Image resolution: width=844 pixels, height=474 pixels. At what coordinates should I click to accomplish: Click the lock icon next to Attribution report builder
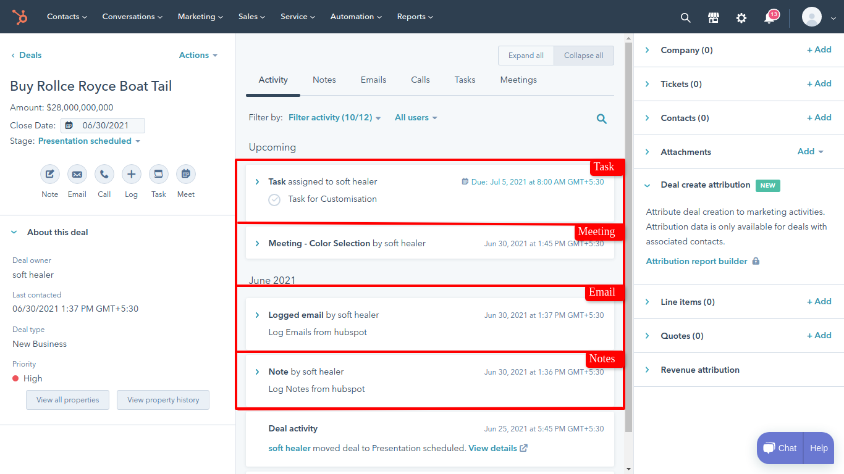point(756,261)
